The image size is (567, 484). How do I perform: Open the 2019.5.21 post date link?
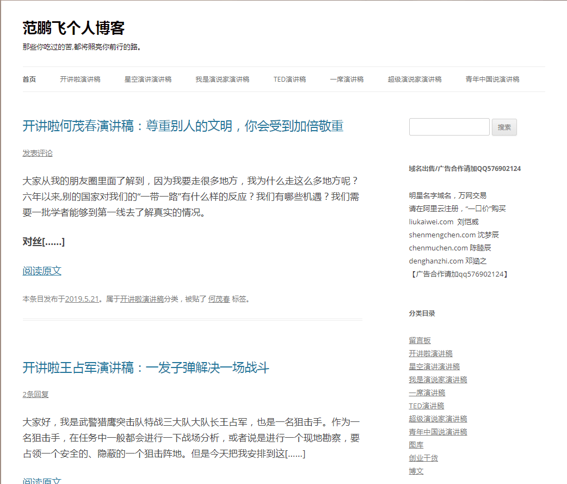click(82, 299)
